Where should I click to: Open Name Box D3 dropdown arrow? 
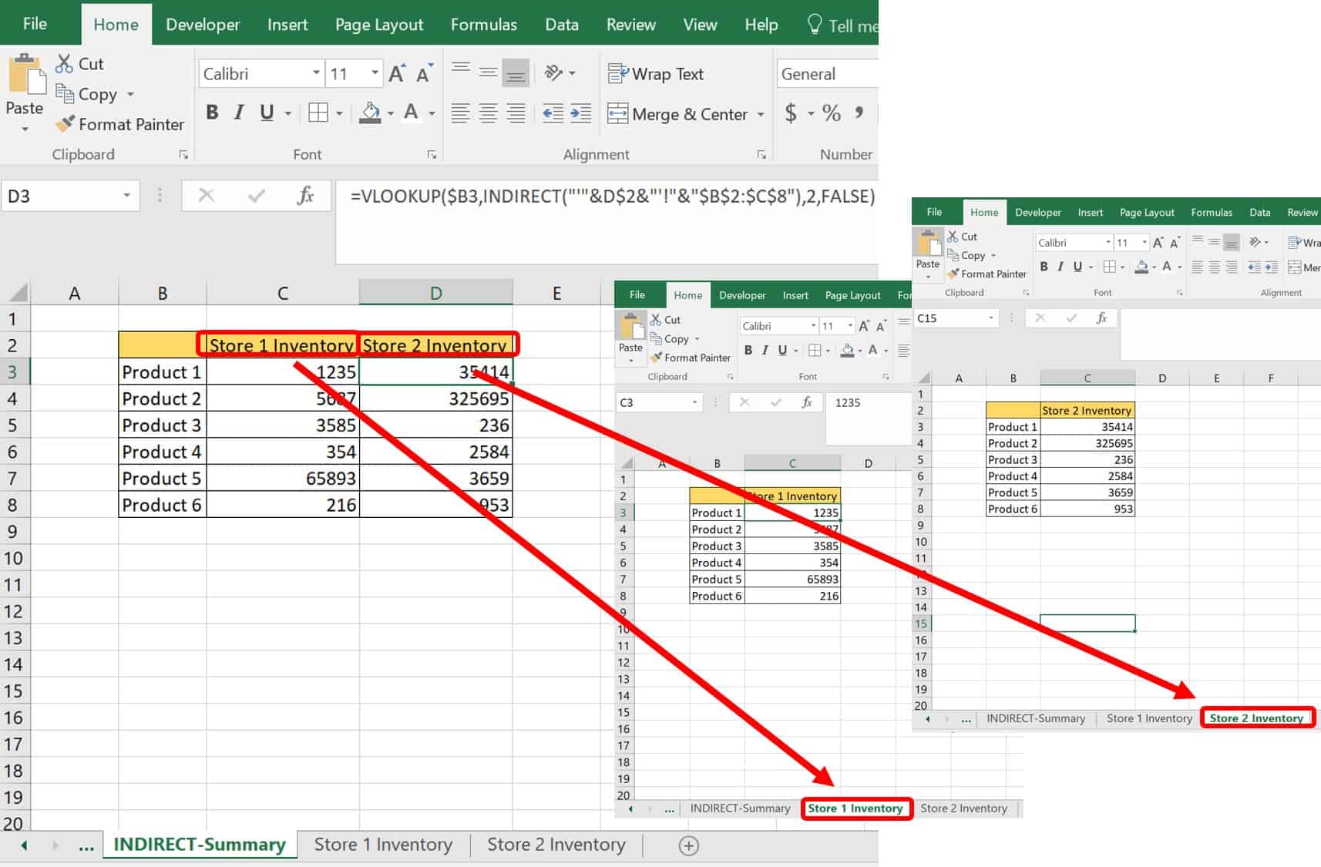point(126,196)
